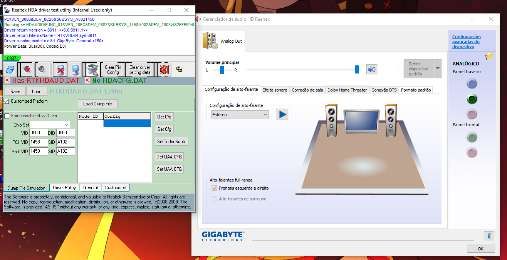
Task: Play the speaker configuration test
Action: point(282,114)
